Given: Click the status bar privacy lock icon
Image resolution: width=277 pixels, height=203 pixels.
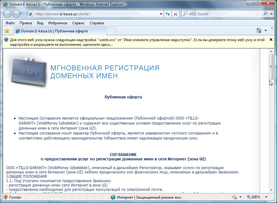Looking at the screenshot, I should 234,197.
